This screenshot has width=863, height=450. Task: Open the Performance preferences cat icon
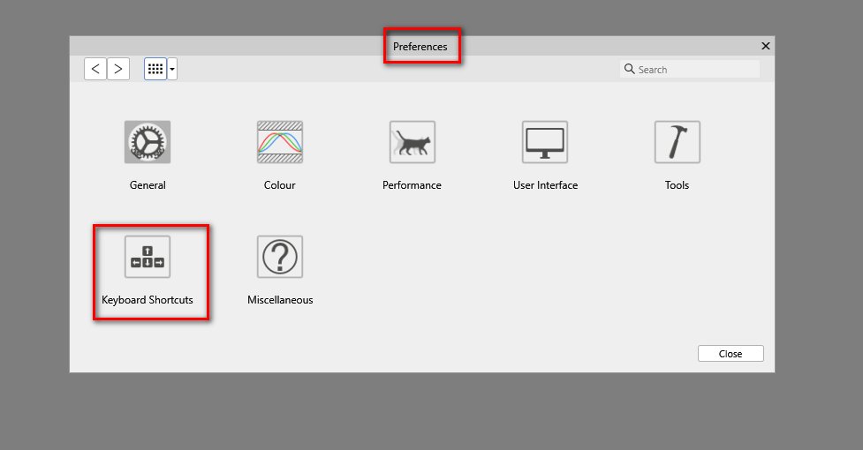pos(413,142)
